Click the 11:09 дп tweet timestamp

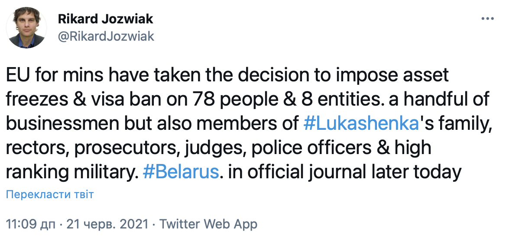pos(31,225)
